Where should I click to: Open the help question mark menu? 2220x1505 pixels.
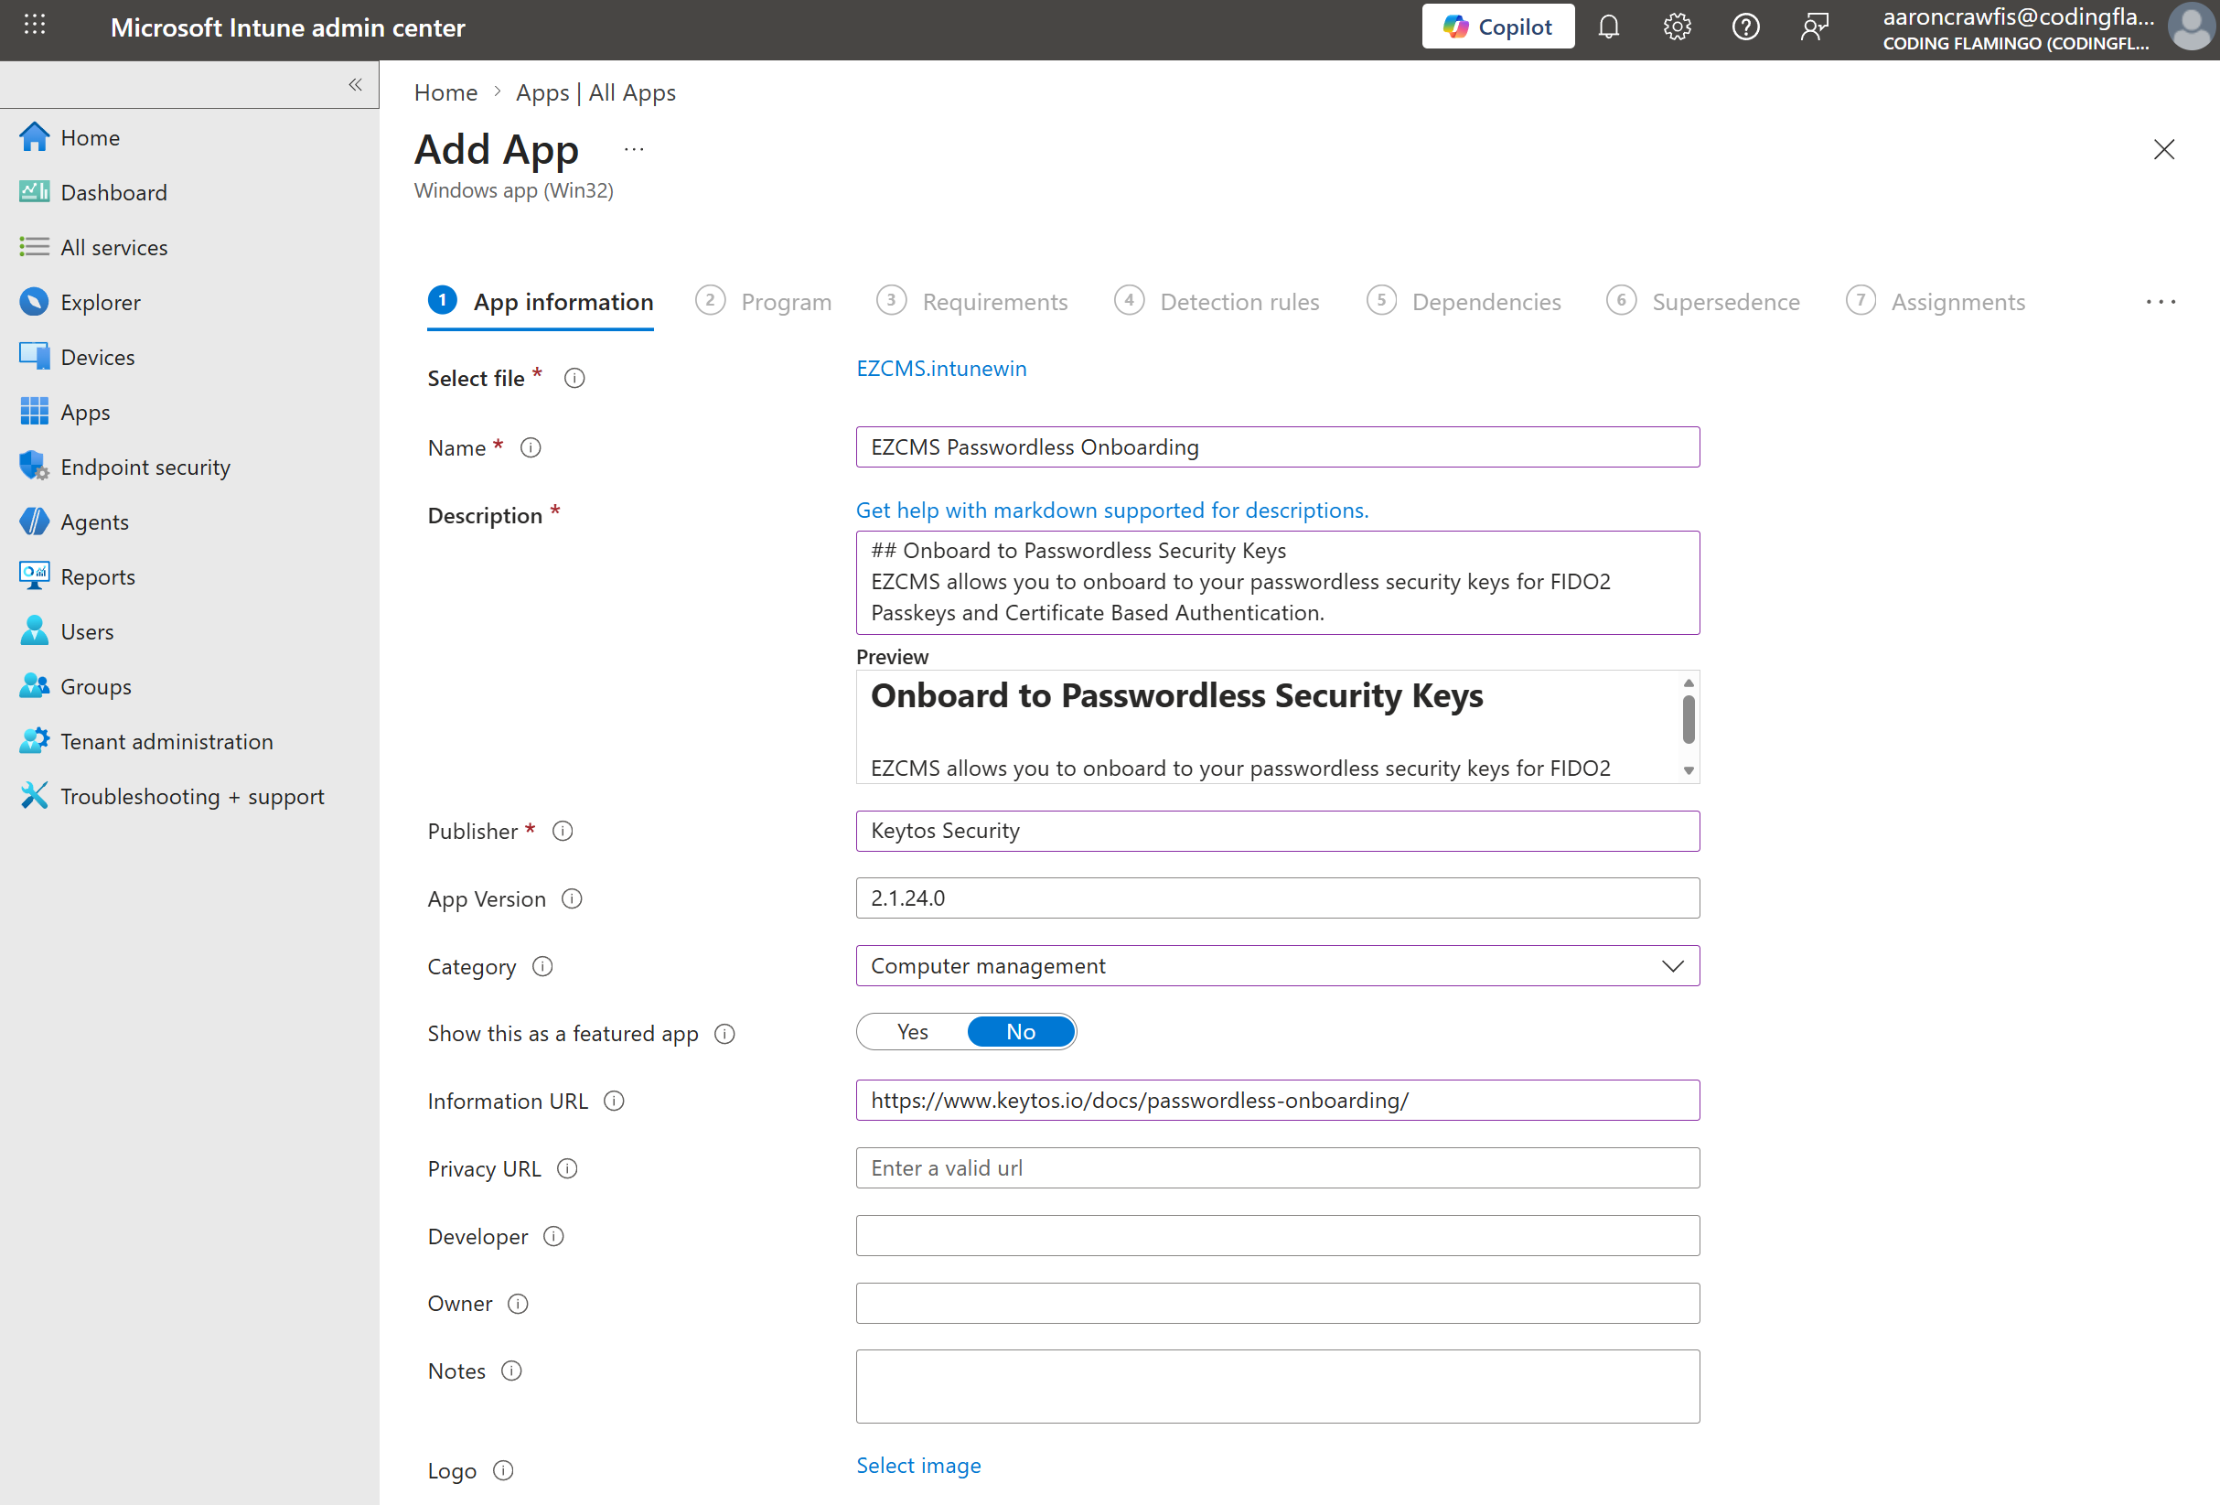click(x=1746, y=27)
